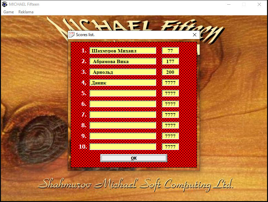Minimize the MICHAEL Fifteen window
Screen dimensions: 268x202
pos(229,4)
